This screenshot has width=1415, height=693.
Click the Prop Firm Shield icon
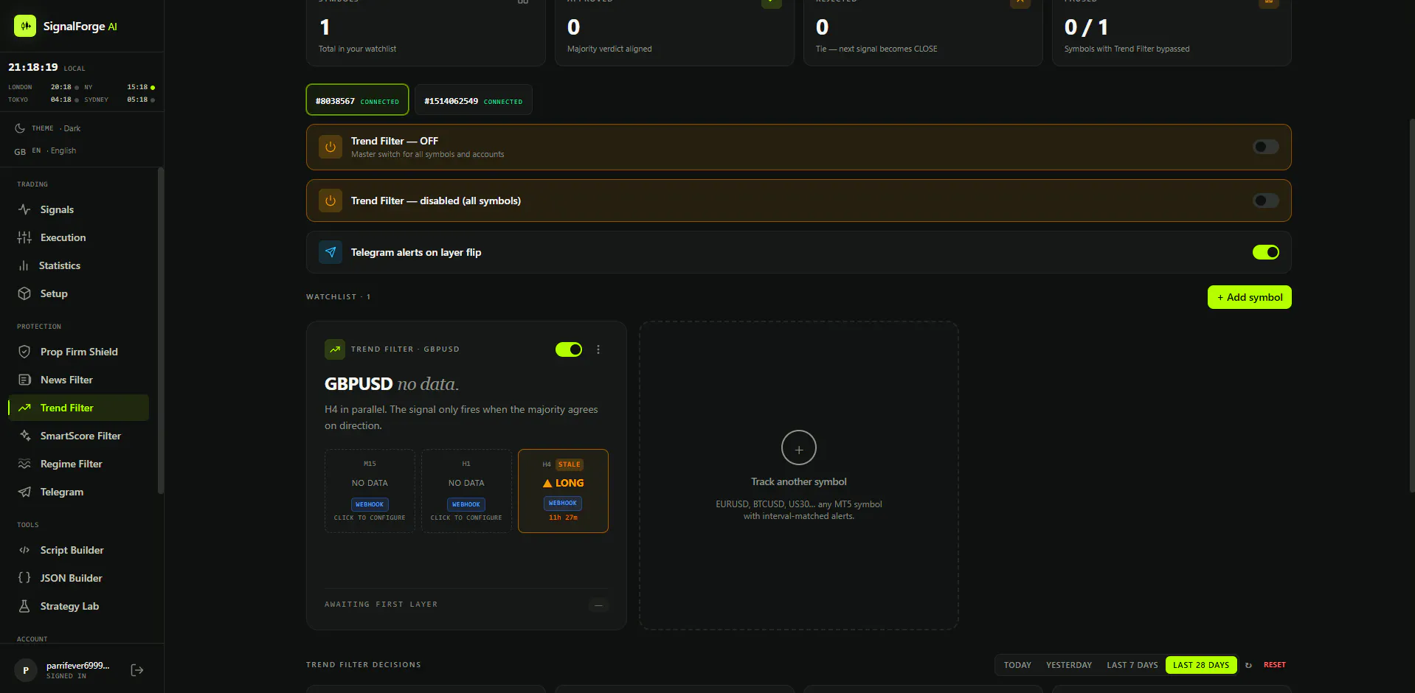pyautogui.click(x=24, y=352)
